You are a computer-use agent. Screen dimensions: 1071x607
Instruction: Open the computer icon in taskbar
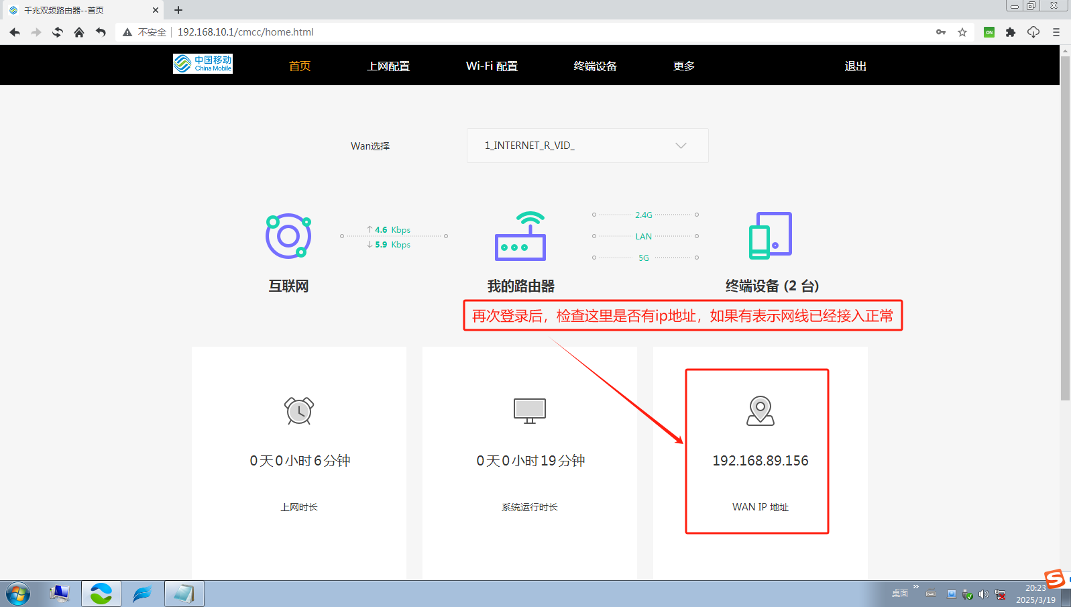point(60,594)
